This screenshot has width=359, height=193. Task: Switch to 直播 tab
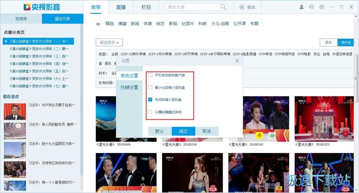pos(121,7)
